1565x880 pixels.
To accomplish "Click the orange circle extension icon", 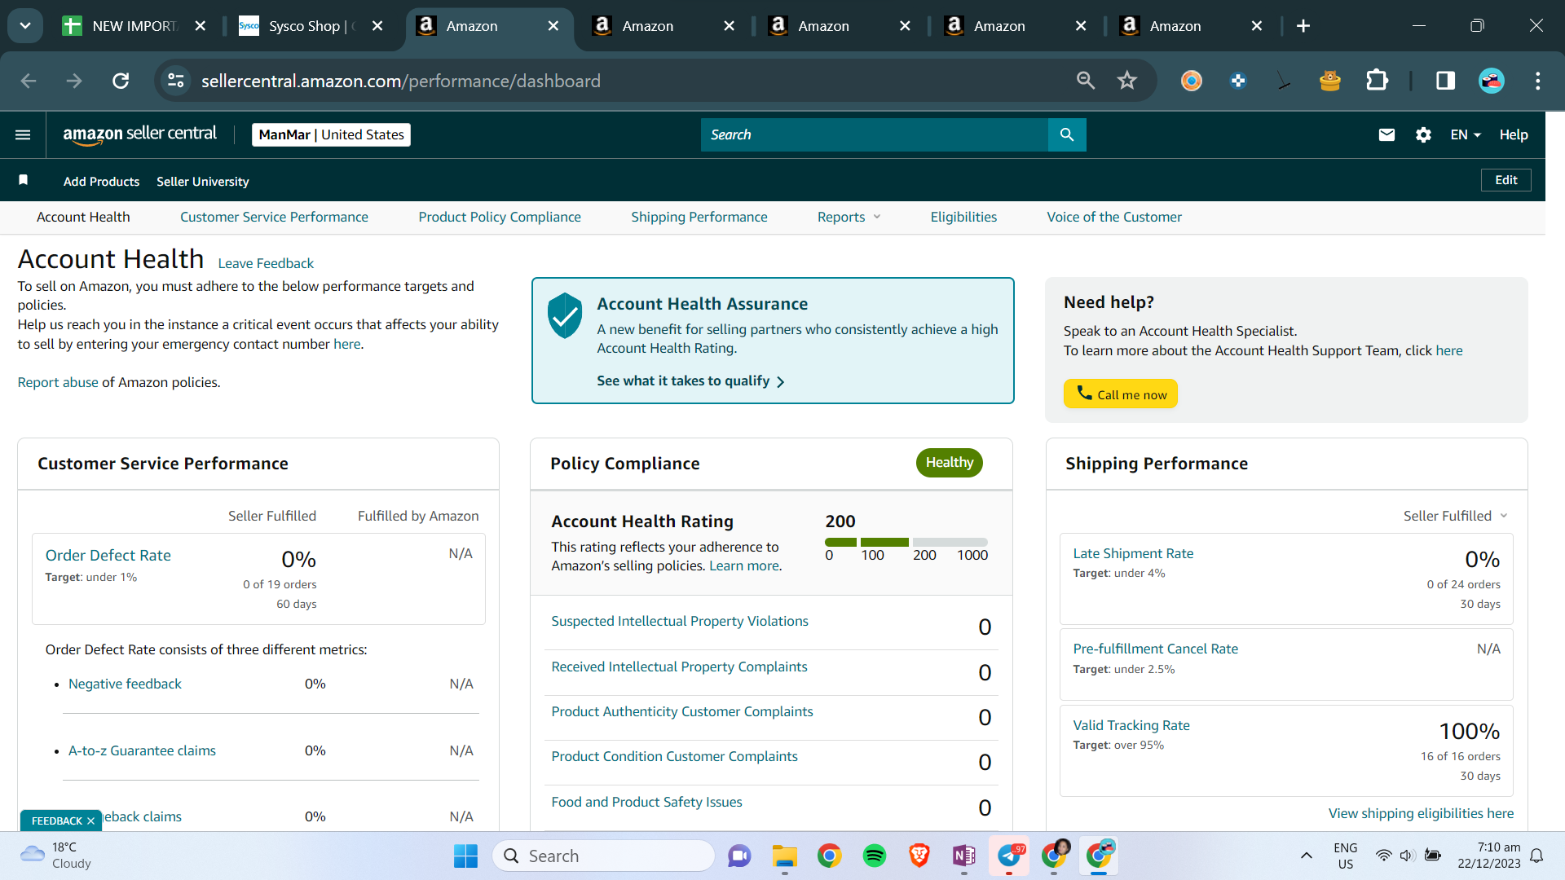I will point(1192,81).
